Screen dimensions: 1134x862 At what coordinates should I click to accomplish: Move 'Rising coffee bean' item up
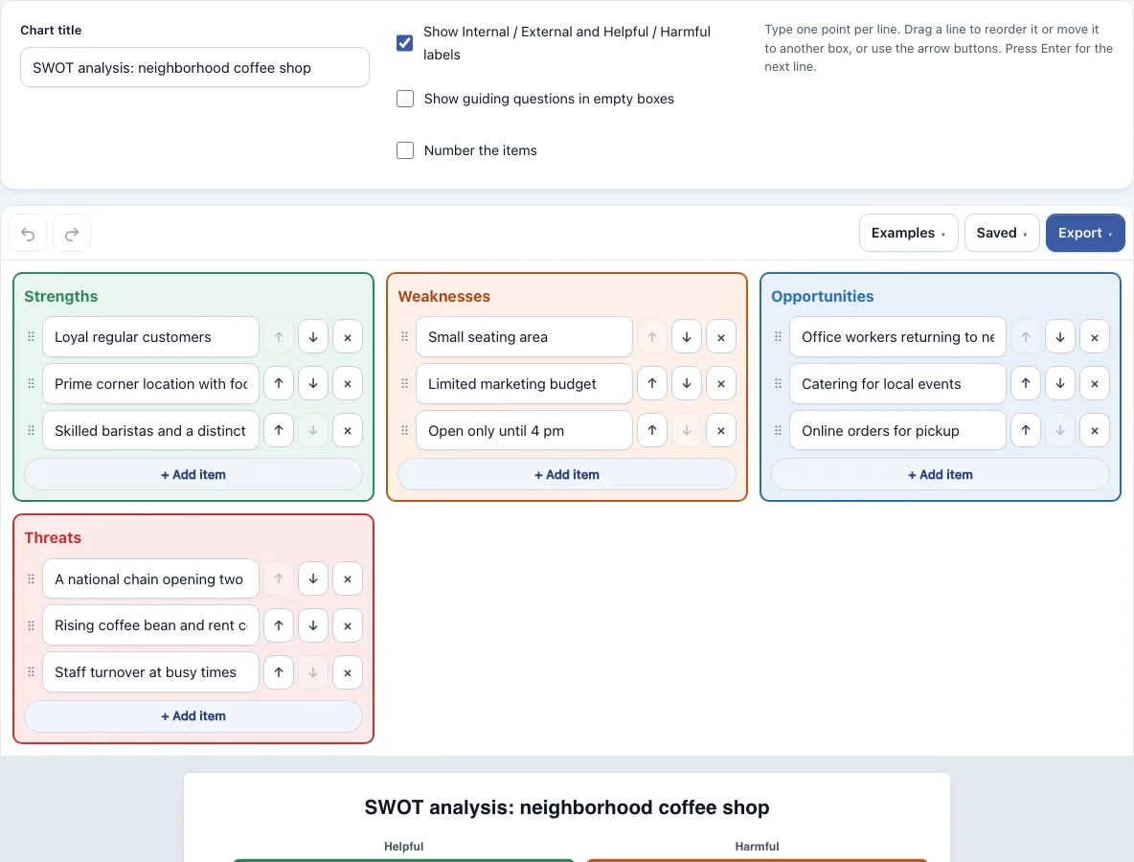click(x=279, y=625)
